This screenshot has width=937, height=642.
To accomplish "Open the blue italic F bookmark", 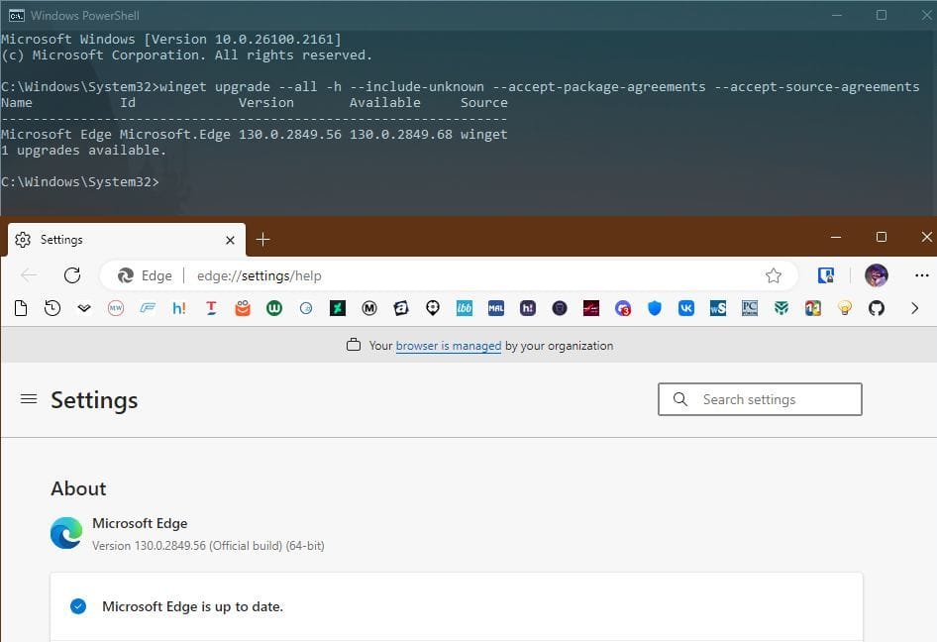I will (x=148, y=308).
